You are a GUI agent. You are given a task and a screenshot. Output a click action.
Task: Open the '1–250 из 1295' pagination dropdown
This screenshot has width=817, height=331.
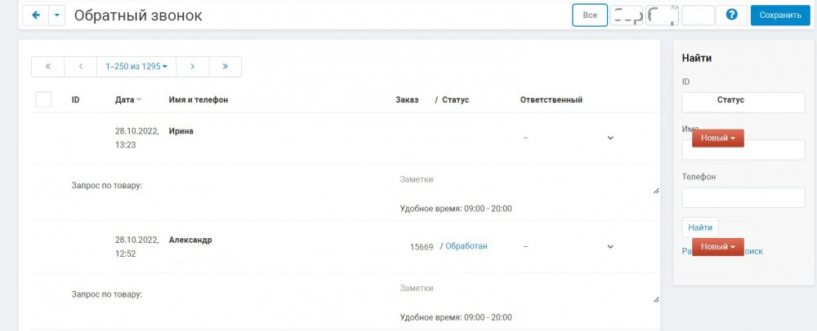click(x=136, y=66)
